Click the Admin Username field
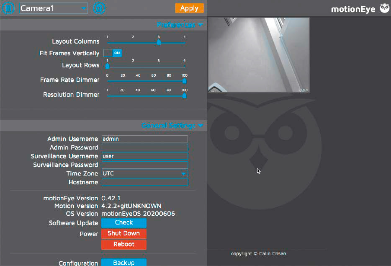Viewport: 391px width, 266px height. pyautogui.click(x=144, y=139)
